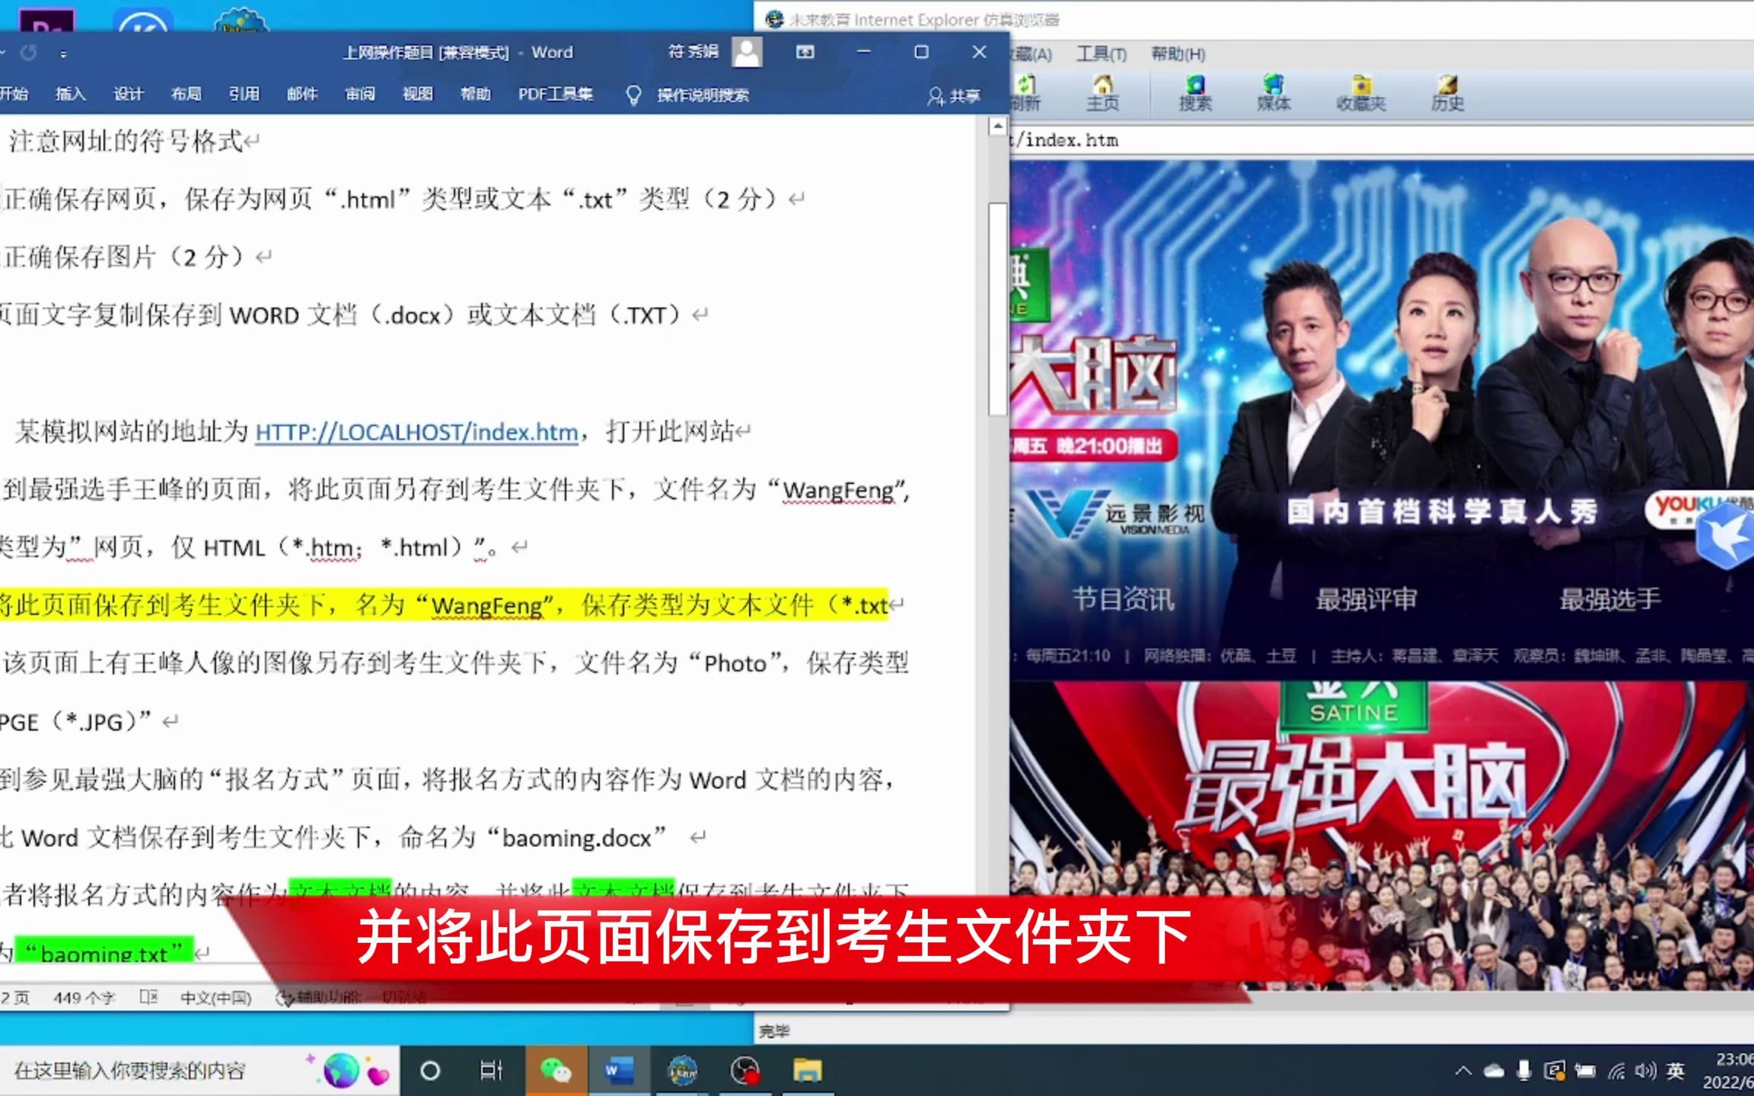1754x1096 pixels.
Task: Open the 最强选手 link on the webpage
Action: pos(1609,600)
